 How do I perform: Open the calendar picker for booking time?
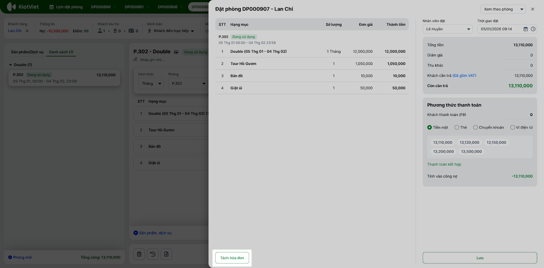pos(526,29)
